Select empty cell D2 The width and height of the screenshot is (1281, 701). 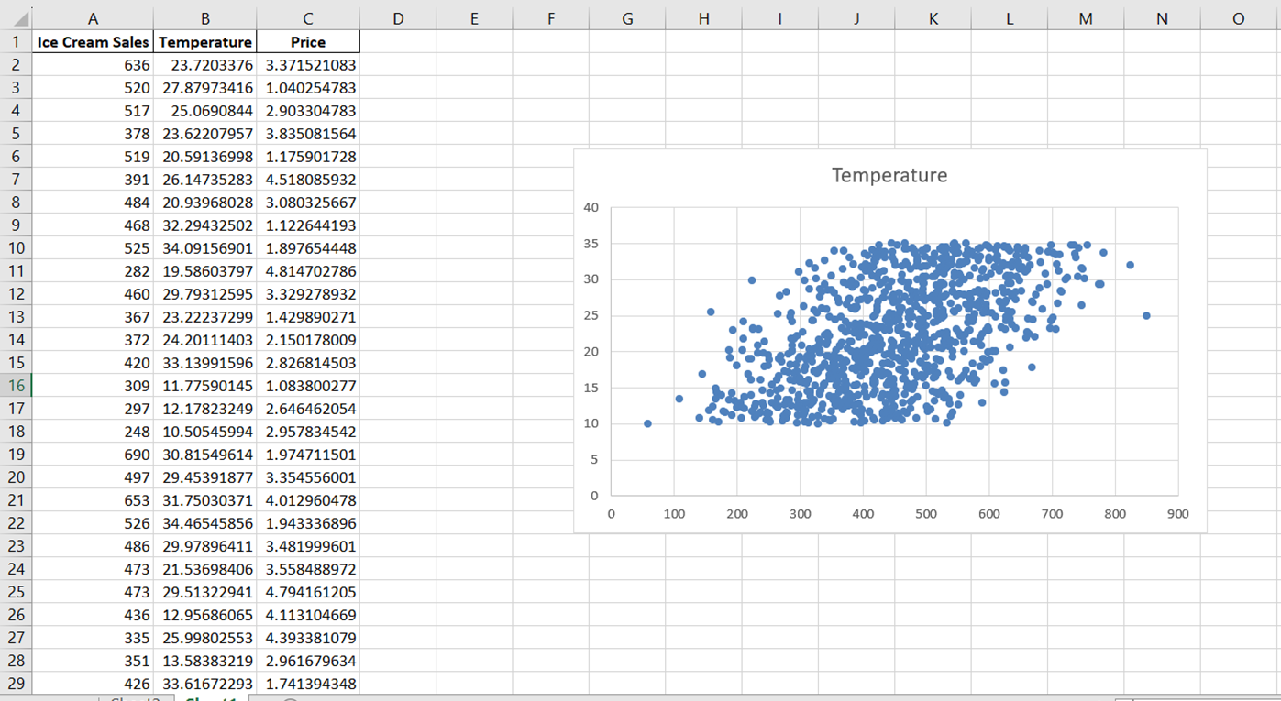pyautogui.click(x=398, y=64)
